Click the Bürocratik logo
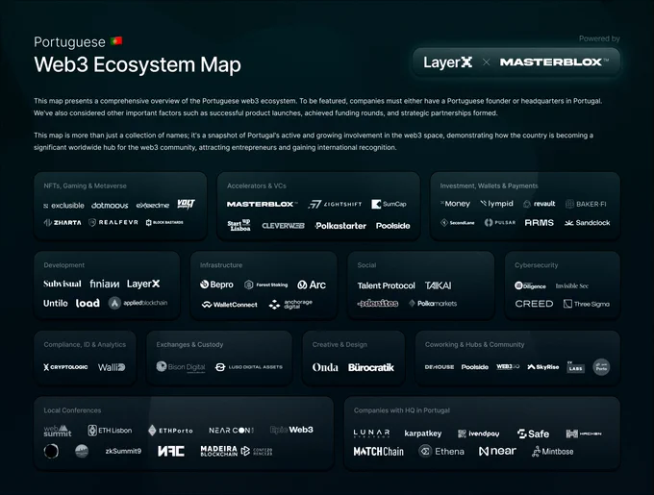Screen dimensions: 654x495 (x=371, y=367)
